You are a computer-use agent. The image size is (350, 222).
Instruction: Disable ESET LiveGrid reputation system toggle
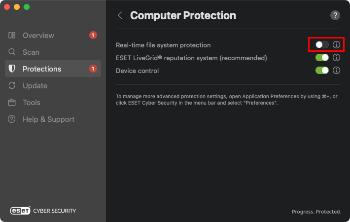(x=322, y=58)
